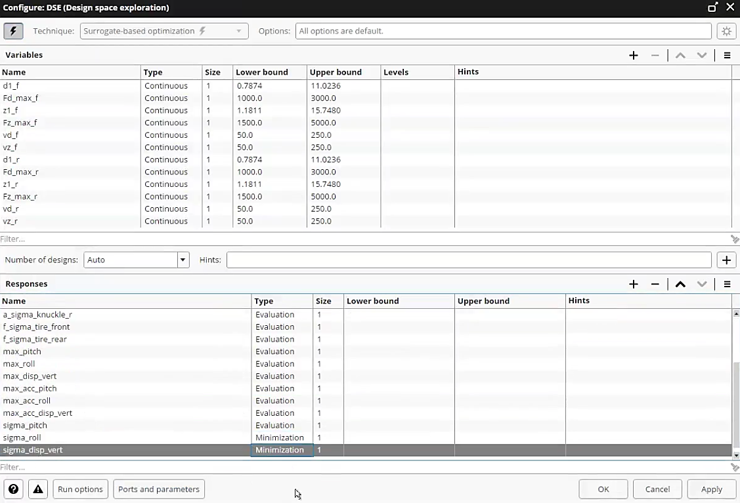Image resolution: width=740 pixels, height=503 pixels.
Task: Open Run options
Action: tap(80, 489)
